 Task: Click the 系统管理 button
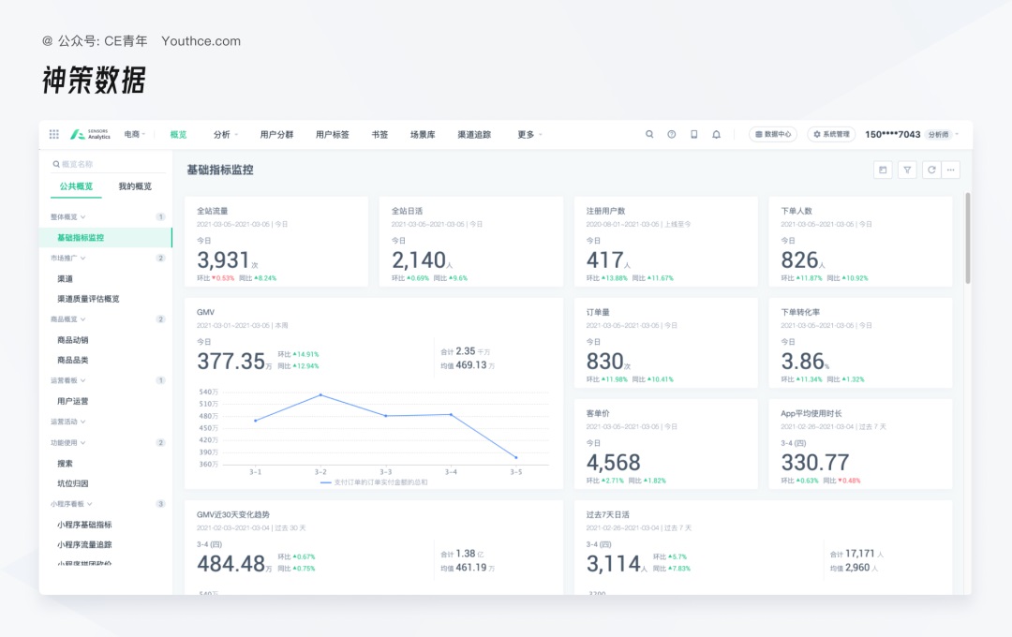[831, 134]
